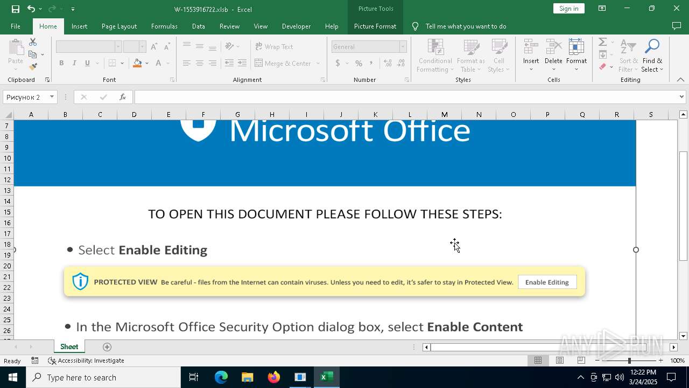This screenshot has height=388, width=689.
Task: Click the Decrease Font Size icon
Action: pyautogui.click(x=167, y=47)
